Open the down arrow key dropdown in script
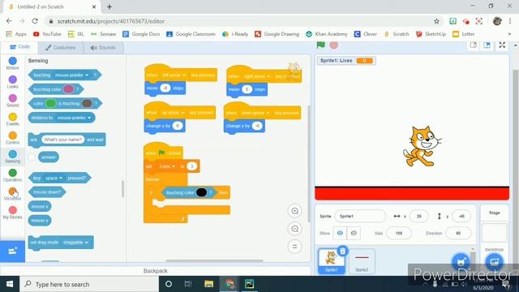 click(x=255, y=113)
